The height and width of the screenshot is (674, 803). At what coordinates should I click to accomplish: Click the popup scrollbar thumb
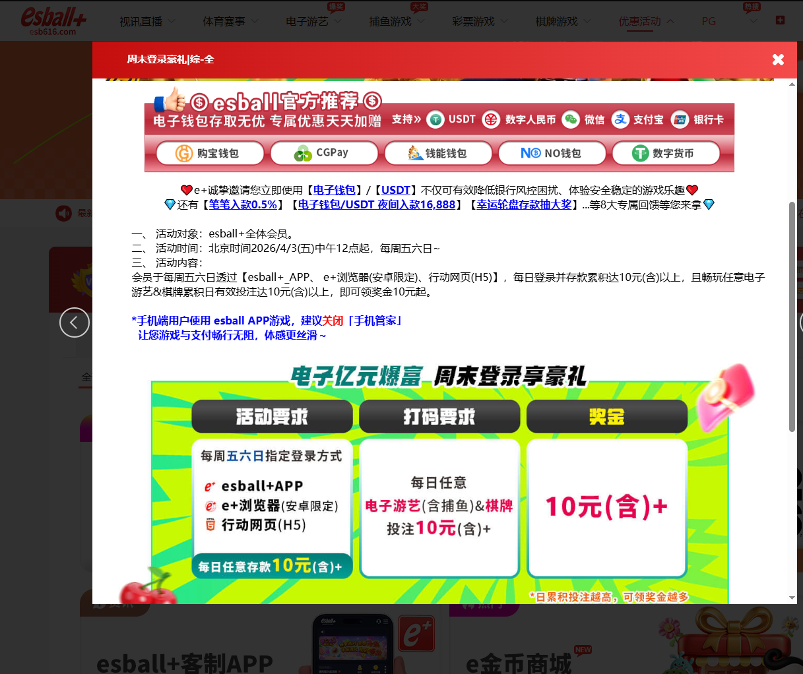point(792,317)
